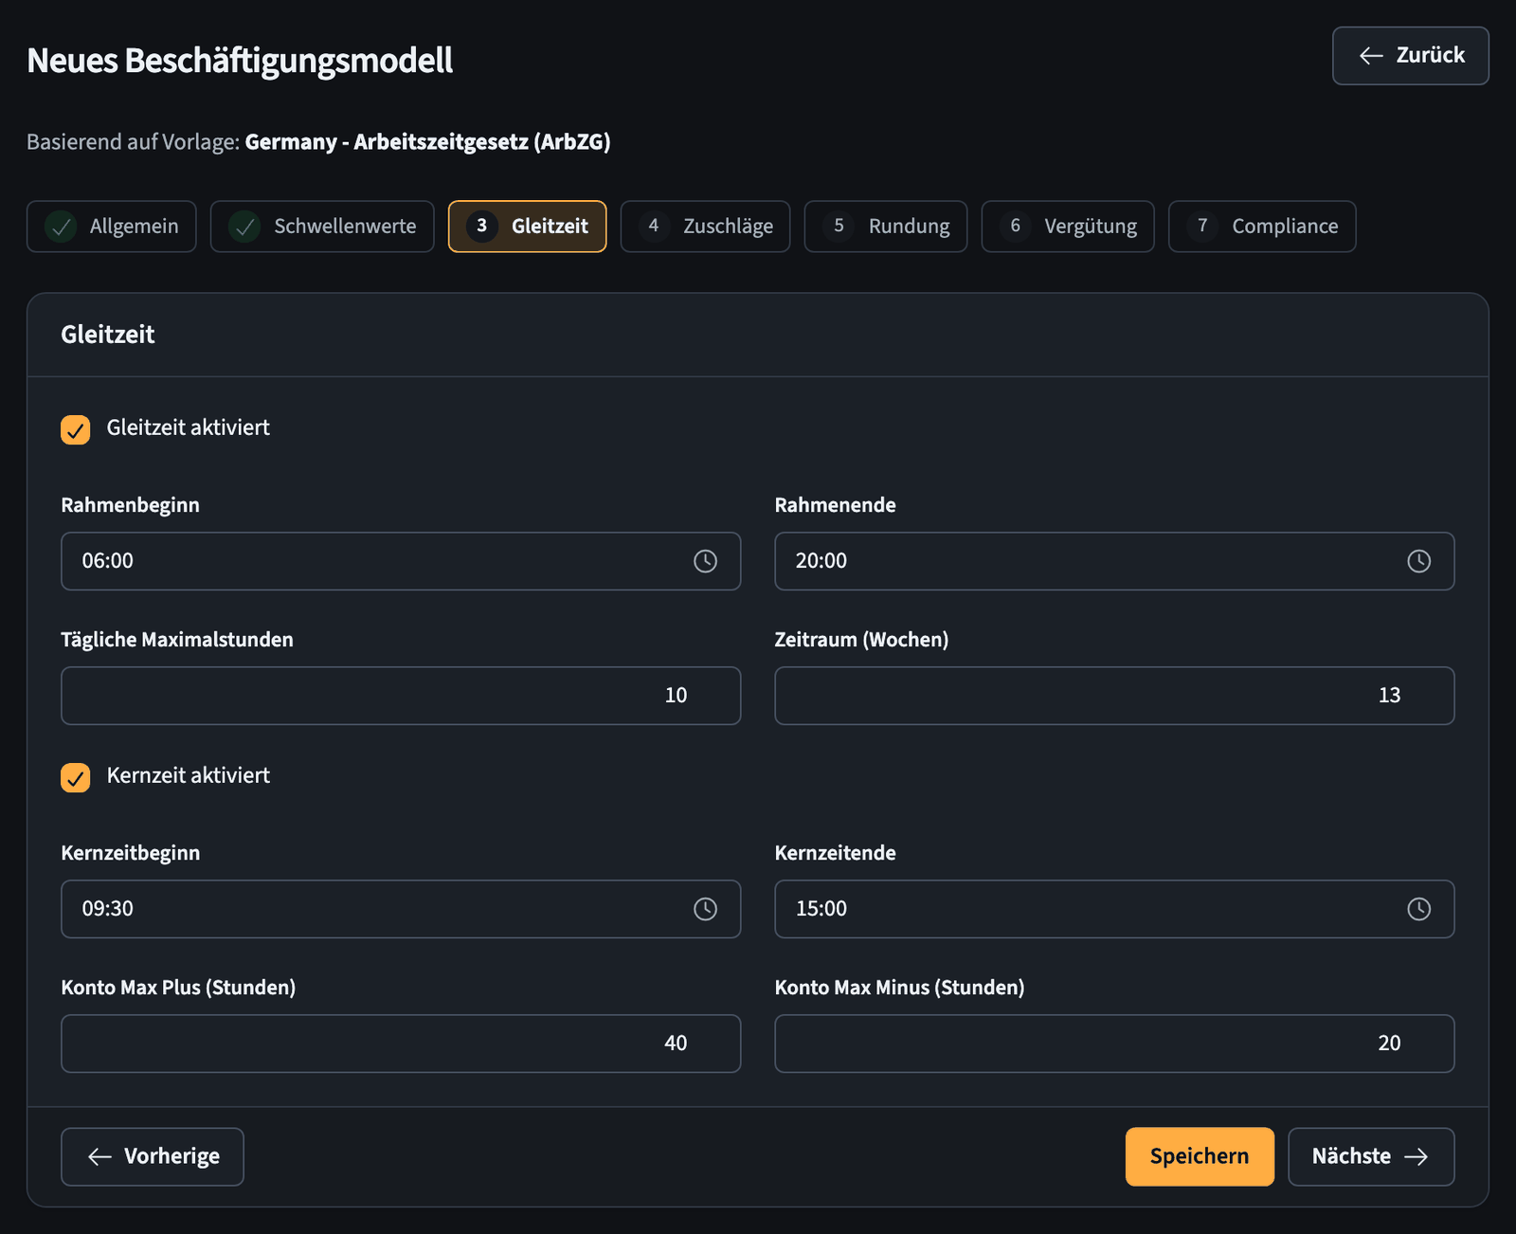Uncheck the Gleitzeit aktiviert checkbox
This screenshot has width=1516, height=1234.
click(x=76, y=429)
